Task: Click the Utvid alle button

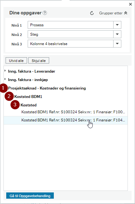Action: [16, 60]
